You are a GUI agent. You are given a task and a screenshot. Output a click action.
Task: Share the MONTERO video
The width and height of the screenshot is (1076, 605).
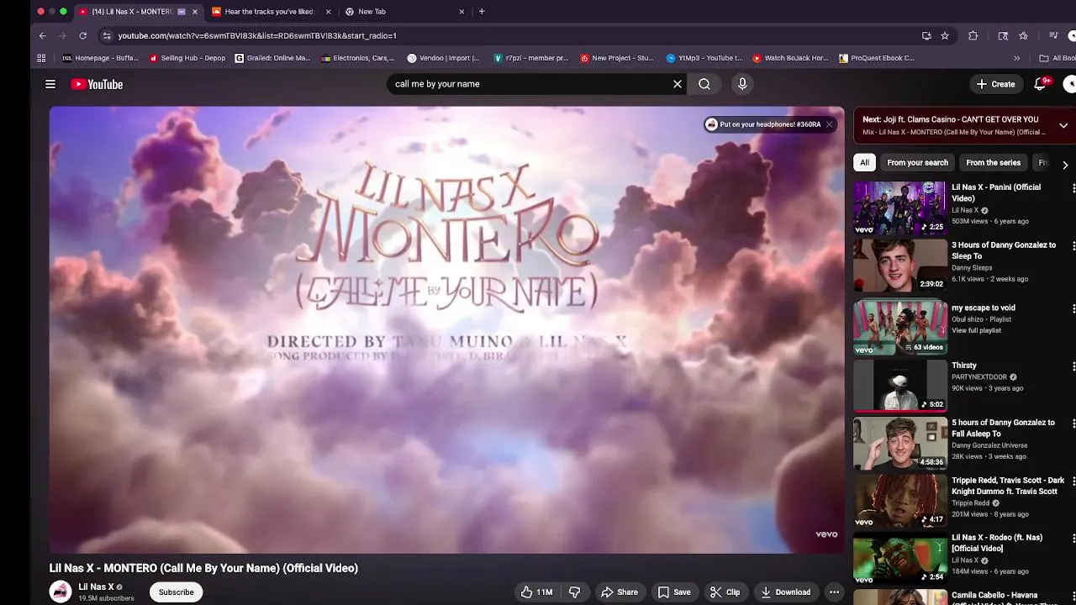click(x=619, y=592)
